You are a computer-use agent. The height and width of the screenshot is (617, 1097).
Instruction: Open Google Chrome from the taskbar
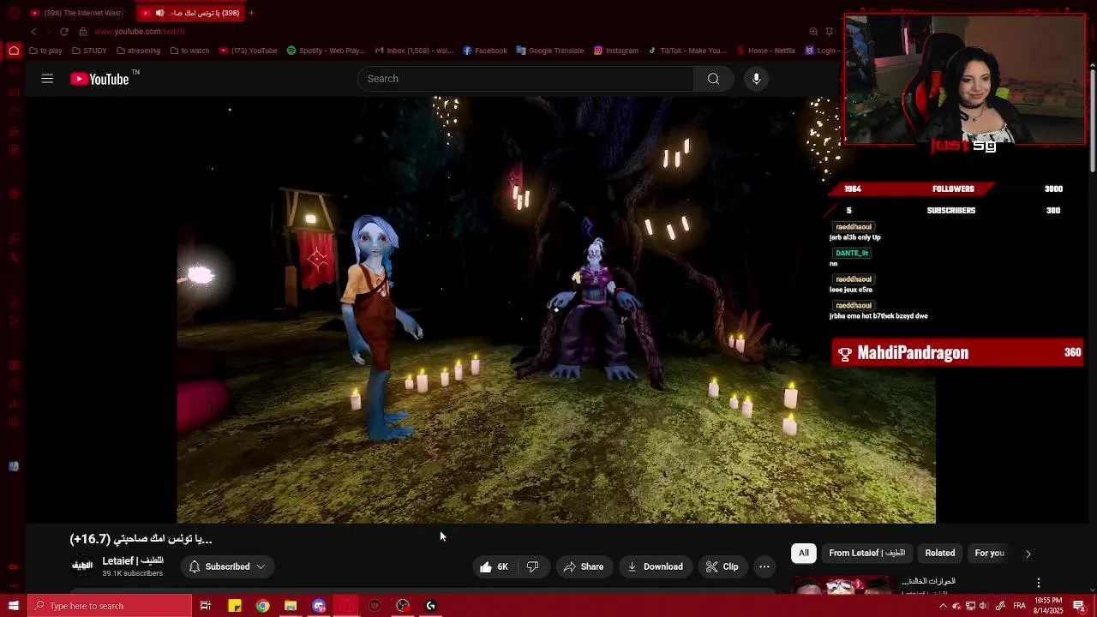pos(262,606)
